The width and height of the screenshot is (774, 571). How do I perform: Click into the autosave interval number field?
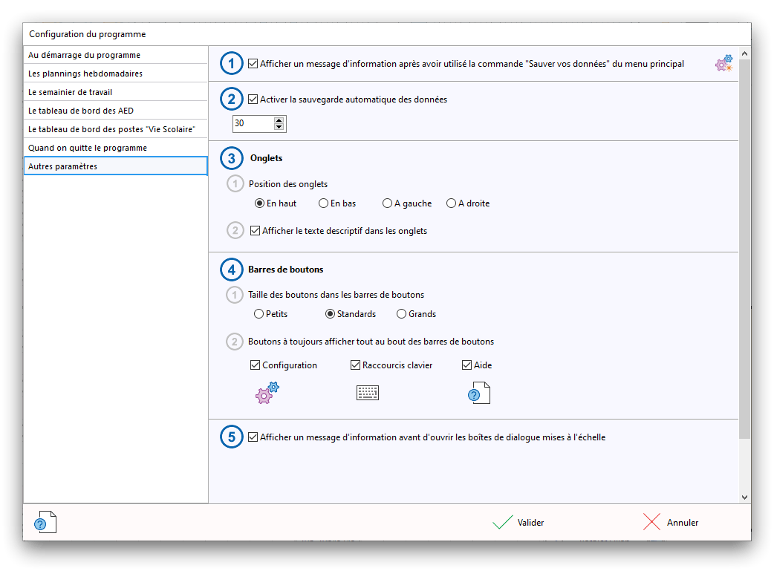(252, 124)
